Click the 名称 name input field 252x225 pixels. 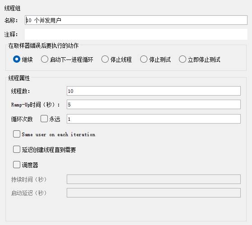tap(136, 20)
